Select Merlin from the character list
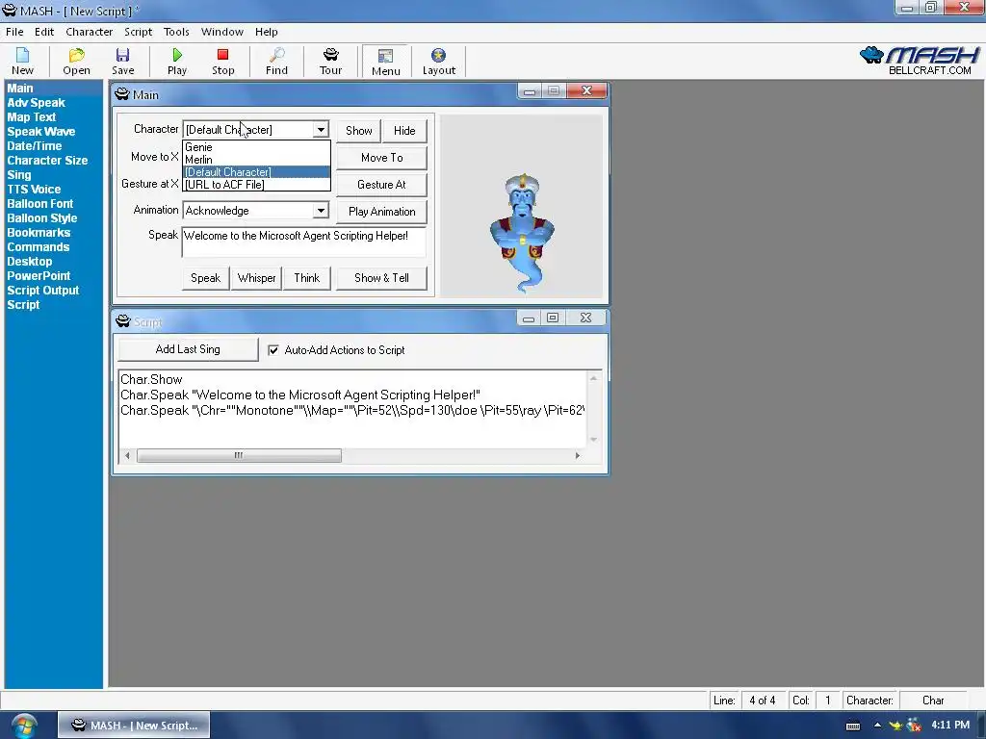The image size is (986, 739). (256, 160)
